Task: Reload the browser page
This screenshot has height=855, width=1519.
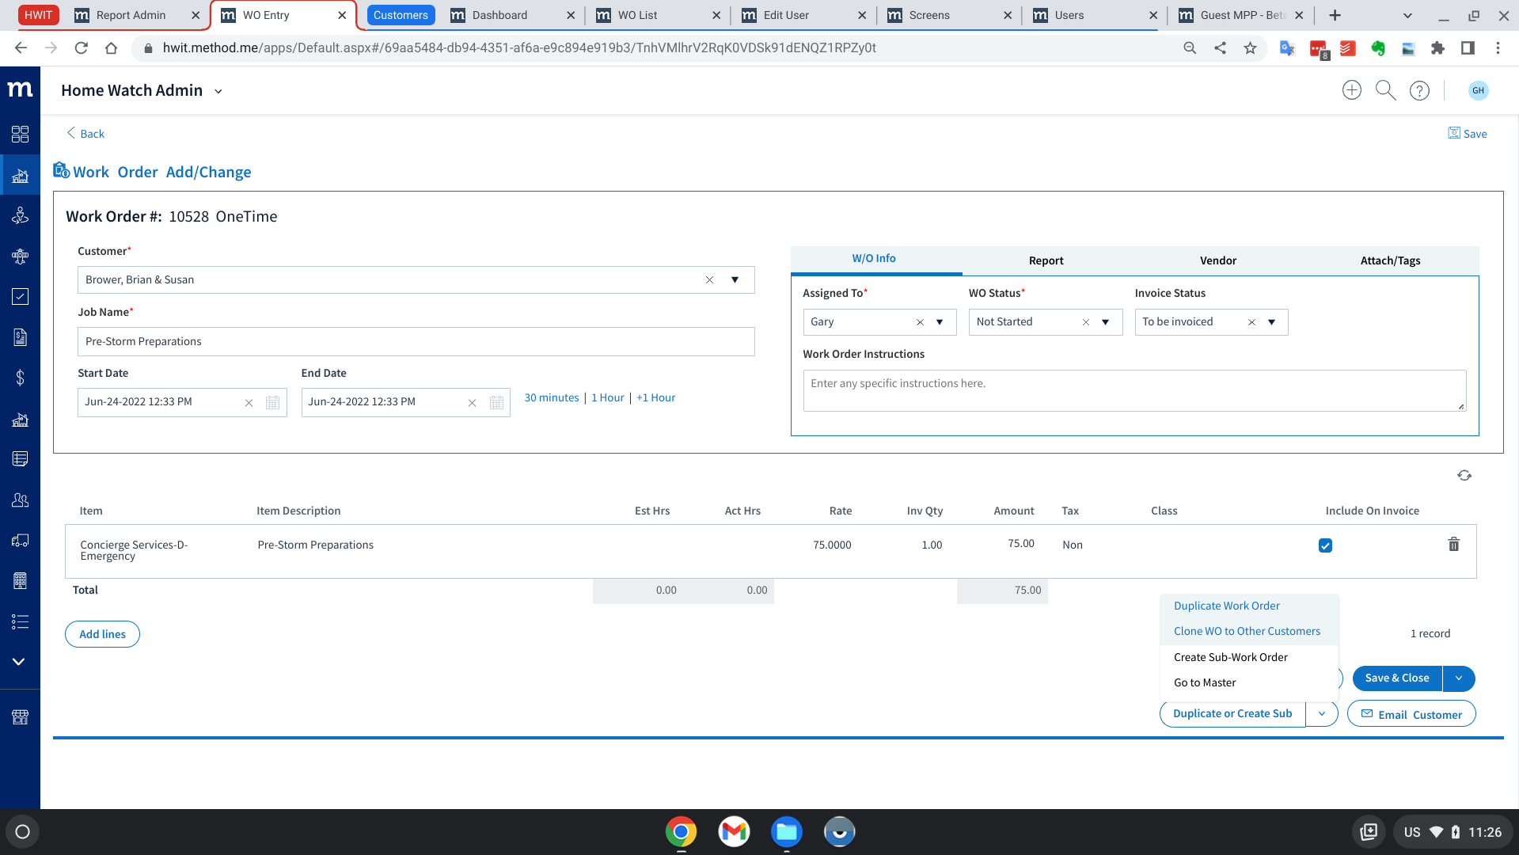Action: click(81, 48)
